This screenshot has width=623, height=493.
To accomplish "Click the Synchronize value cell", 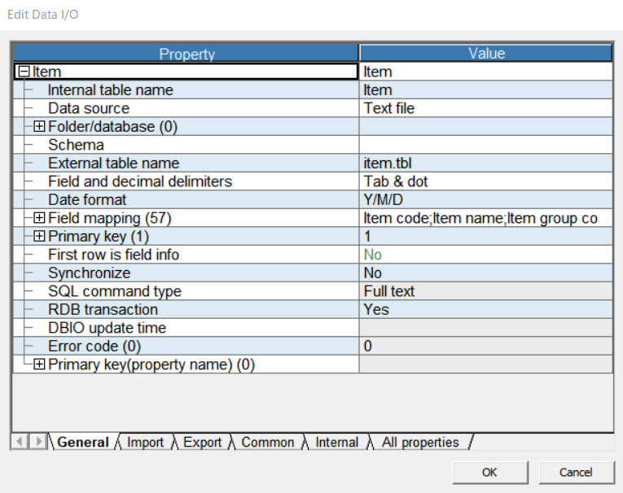I will [485, 273].
